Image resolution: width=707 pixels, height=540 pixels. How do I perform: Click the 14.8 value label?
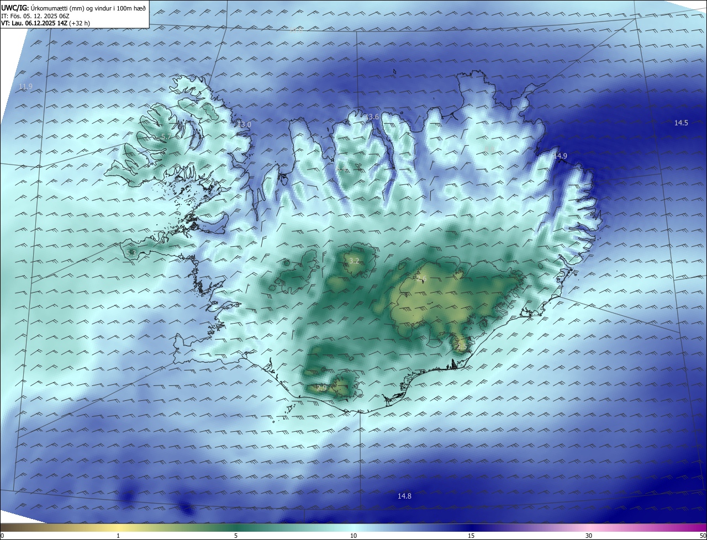tap(404, 496)
